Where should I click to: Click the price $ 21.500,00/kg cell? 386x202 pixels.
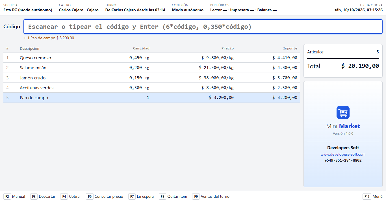pyautogui.click(x=216, y=68)
